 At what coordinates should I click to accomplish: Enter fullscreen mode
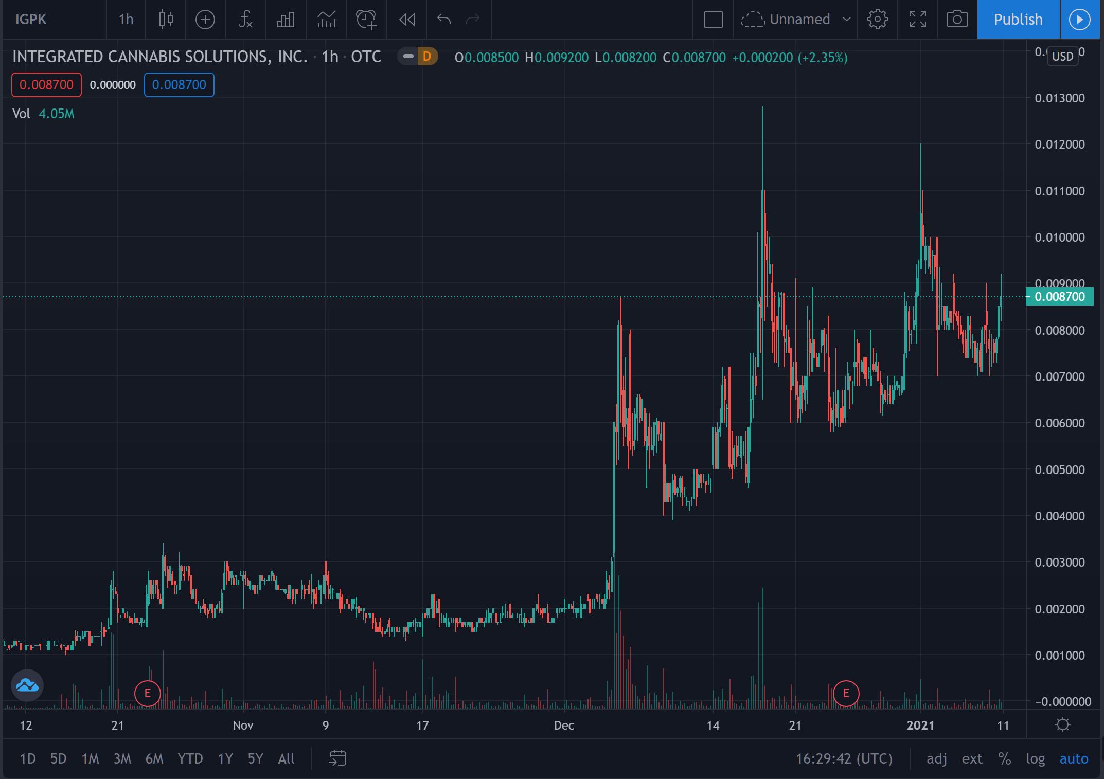(918, 20)
